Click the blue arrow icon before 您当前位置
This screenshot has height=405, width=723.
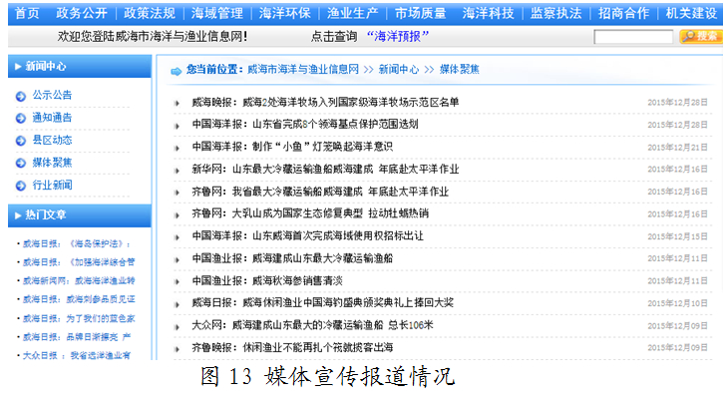(176, 70)
